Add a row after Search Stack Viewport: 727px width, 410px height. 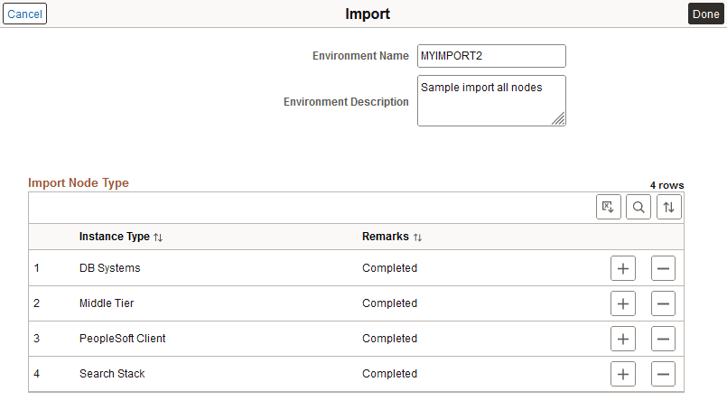click(623, 374)
